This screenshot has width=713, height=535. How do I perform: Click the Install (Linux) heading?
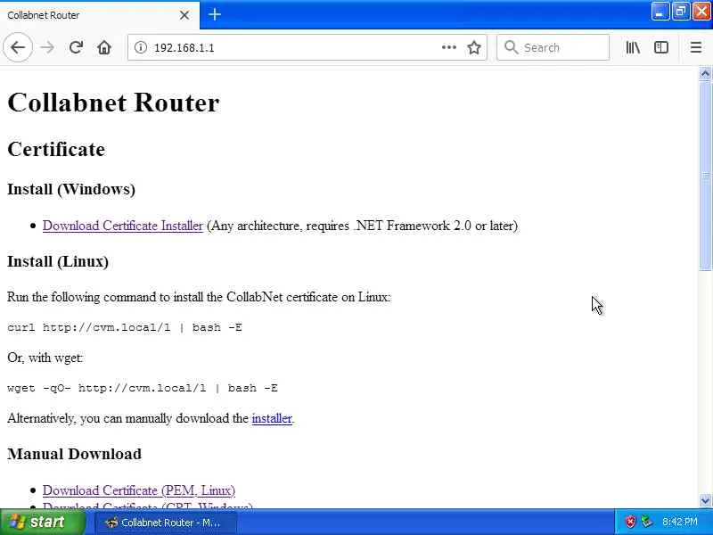coord(58,261)
